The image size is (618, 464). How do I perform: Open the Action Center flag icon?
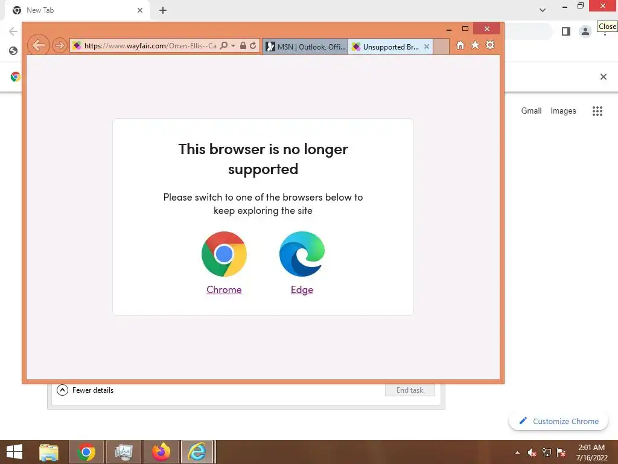(x=561, y=453)
